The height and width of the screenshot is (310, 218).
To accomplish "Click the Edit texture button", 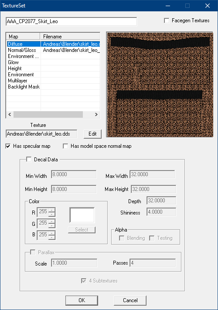I will pyautogui.click(x=92, y=134).
